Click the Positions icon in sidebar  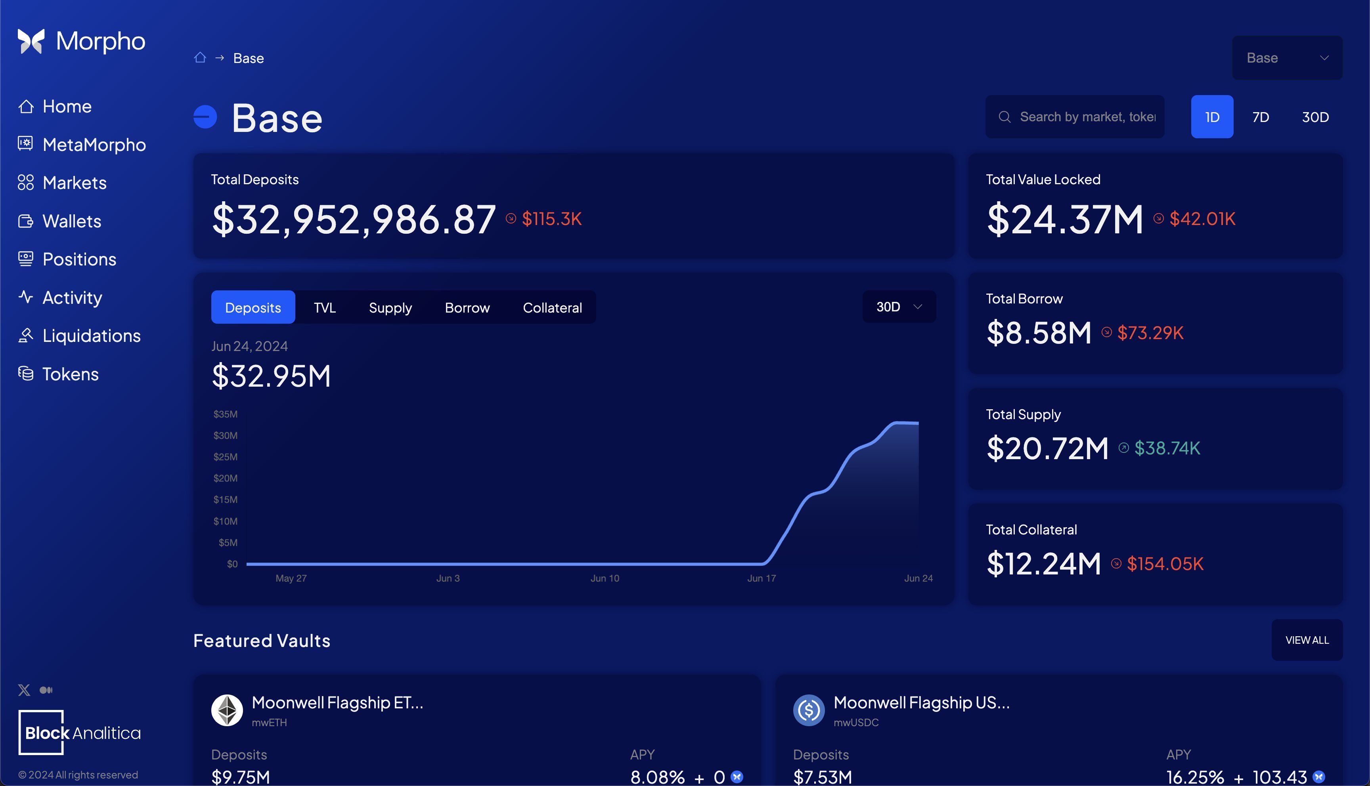25,259
